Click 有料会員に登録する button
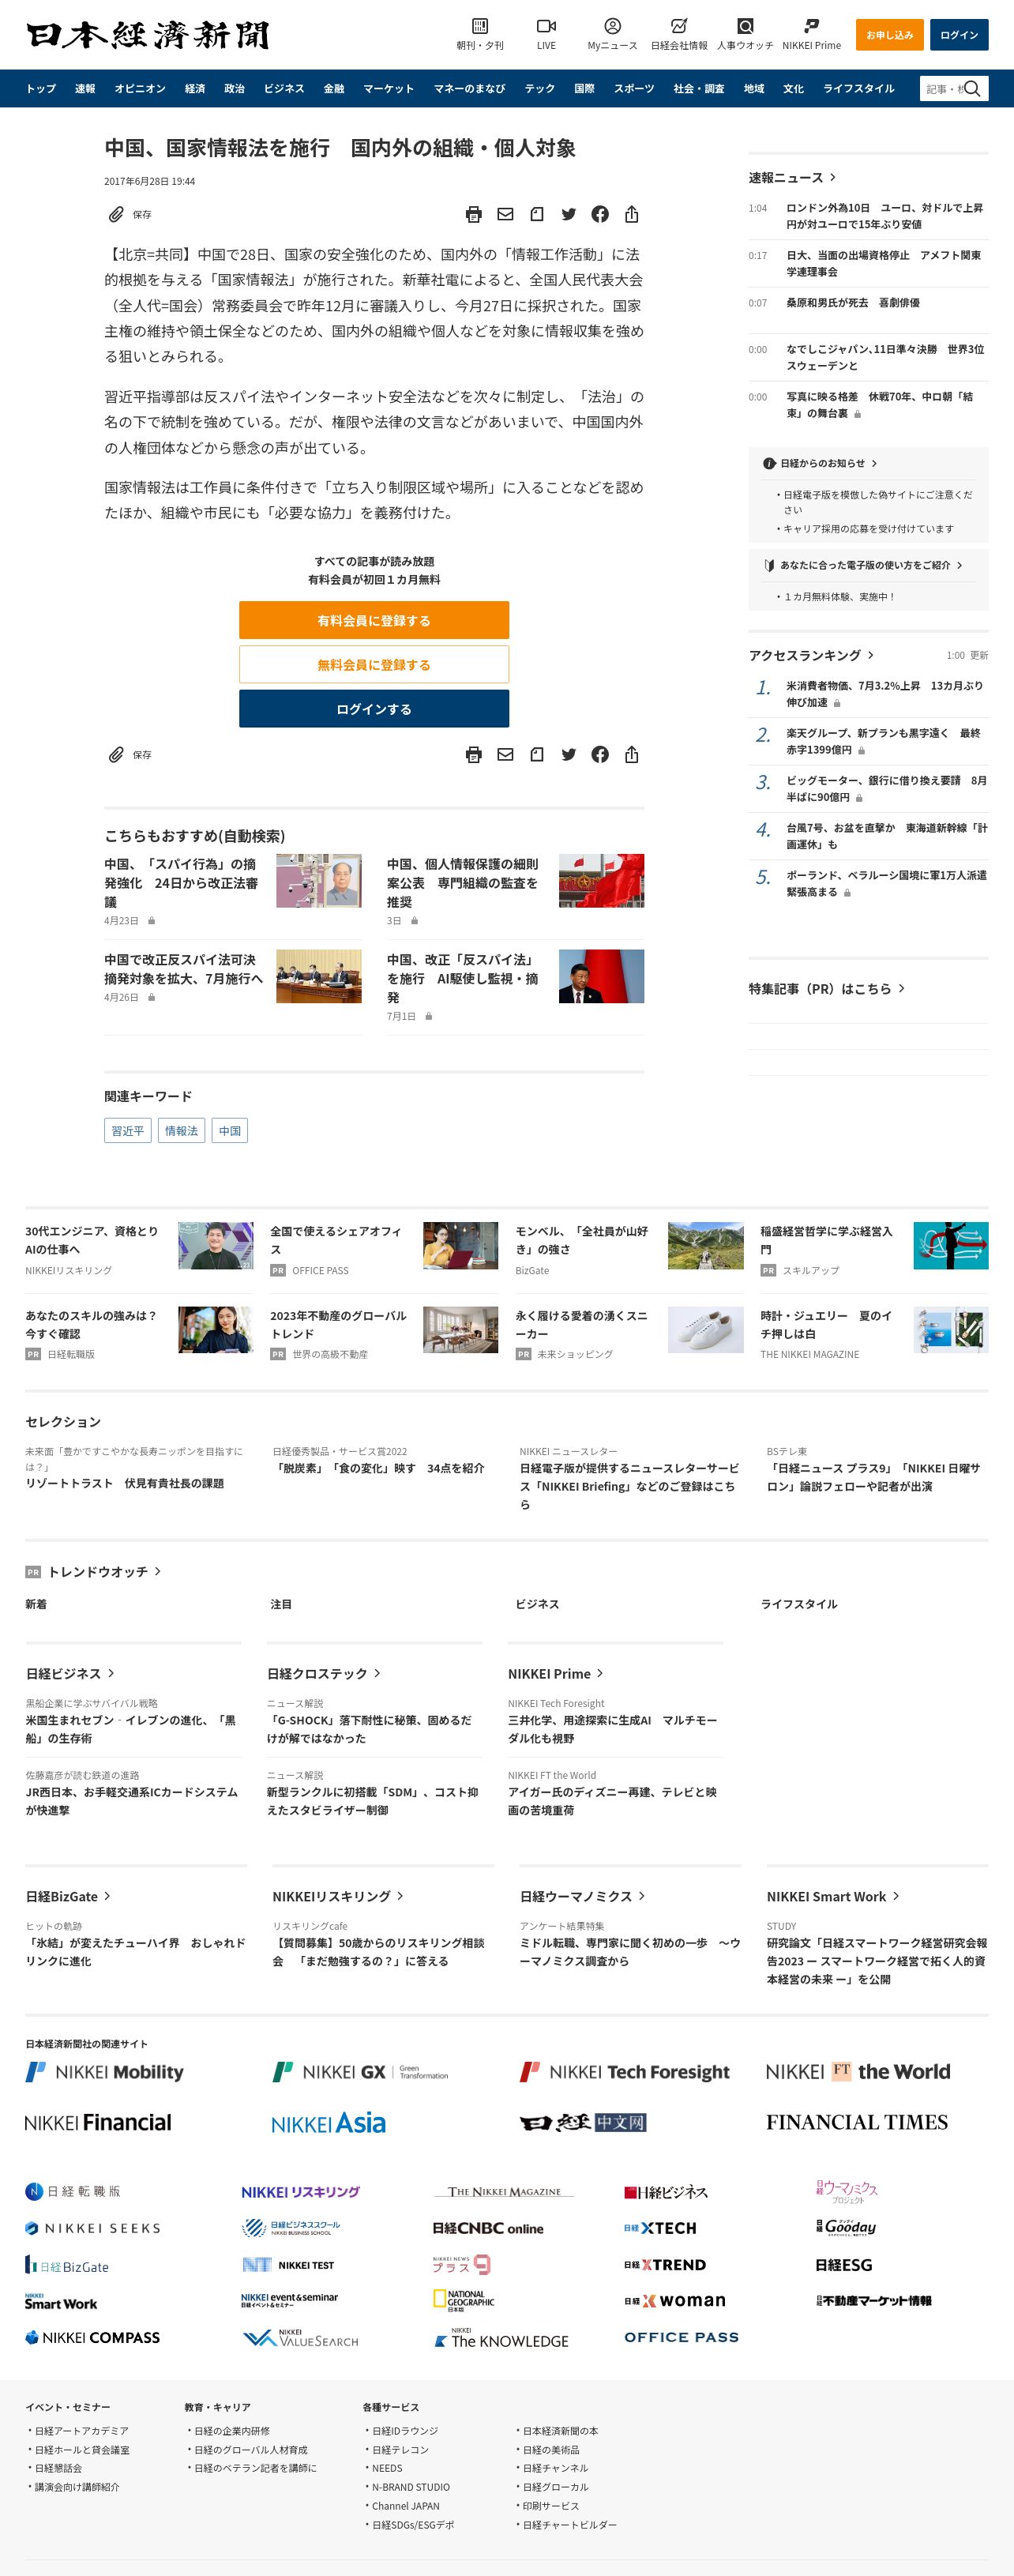 click(x=374, y=620)
